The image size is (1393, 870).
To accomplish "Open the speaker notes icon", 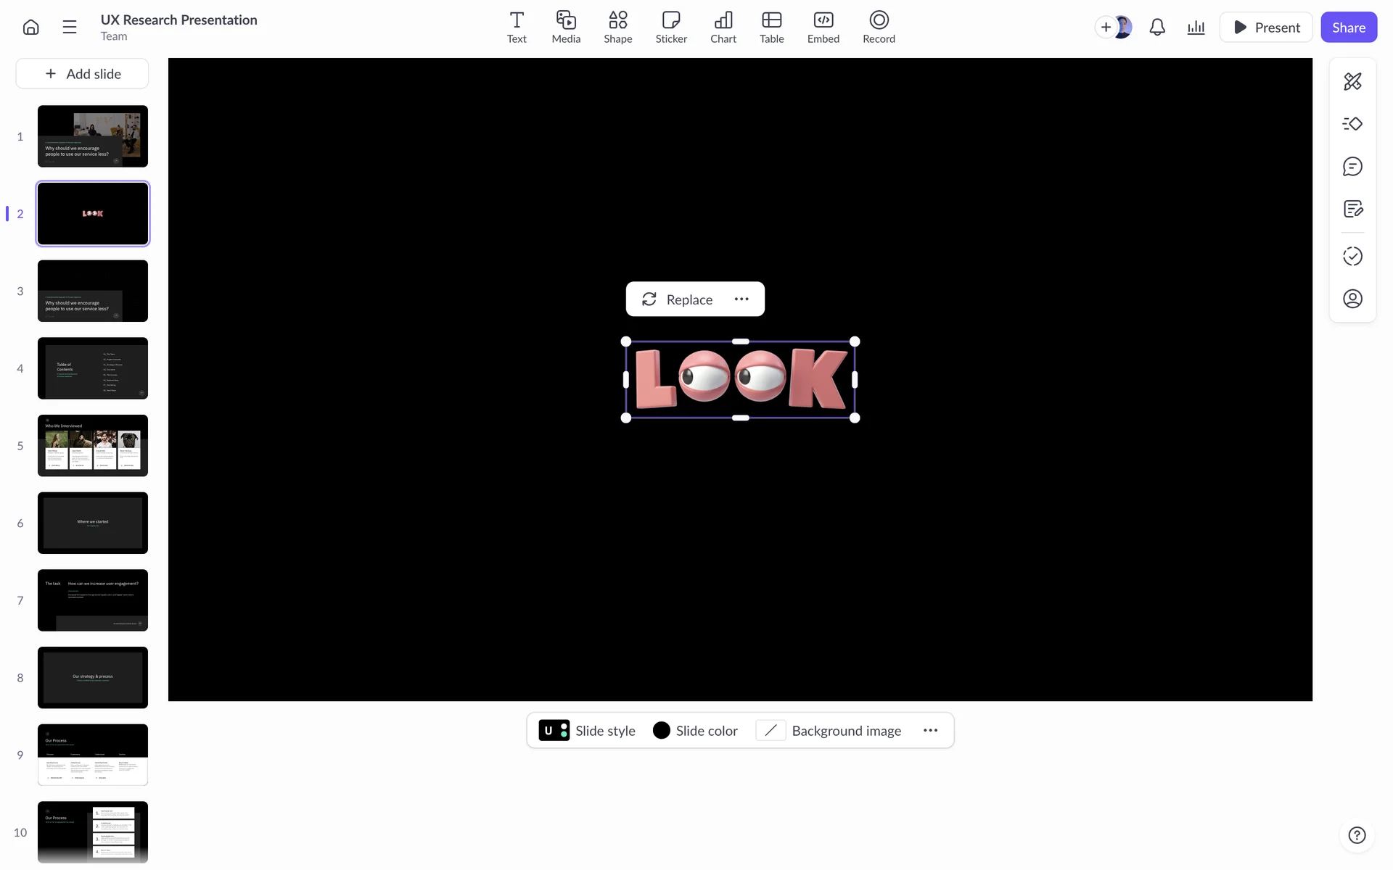I will [1352, 210].
